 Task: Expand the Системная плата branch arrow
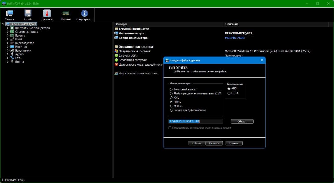8,32
